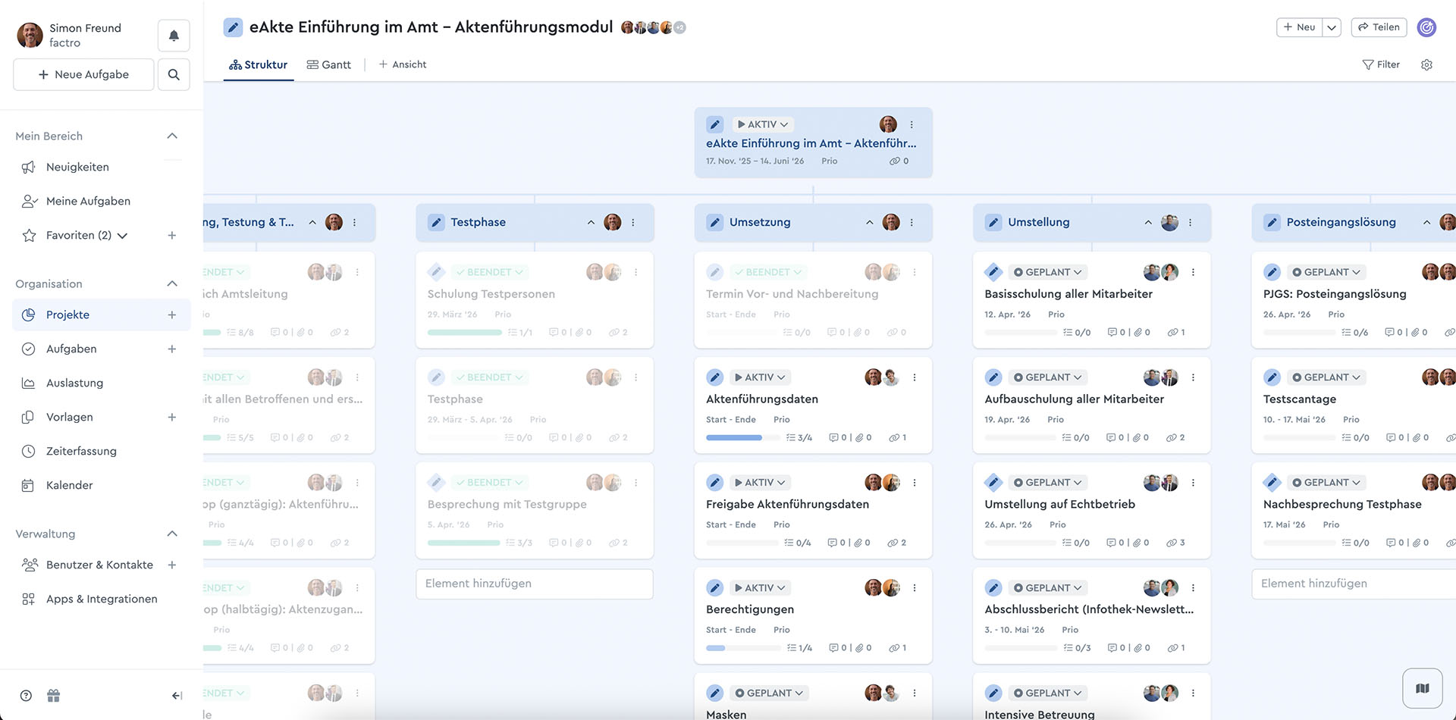Collapse sidebar with arrow icon
Screen dimensions: 1456x720
click(x=177, y=696)
